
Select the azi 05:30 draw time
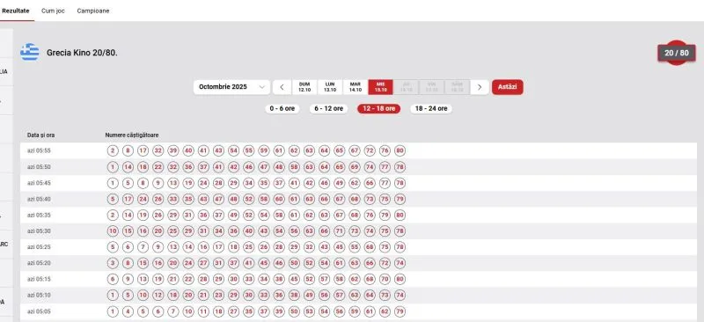click(x=39, y=231)
